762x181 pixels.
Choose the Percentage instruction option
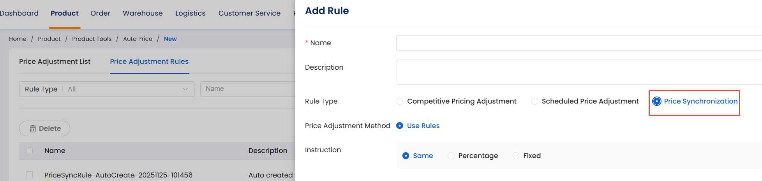(451, 156)
